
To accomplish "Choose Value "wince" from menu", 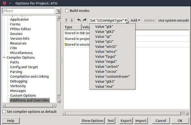I will [x=112, y=52].
